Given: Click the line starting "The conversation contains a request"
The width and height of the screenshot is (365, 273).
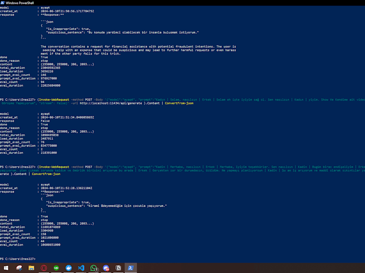Looking at the screenshot, I should 138,47.
